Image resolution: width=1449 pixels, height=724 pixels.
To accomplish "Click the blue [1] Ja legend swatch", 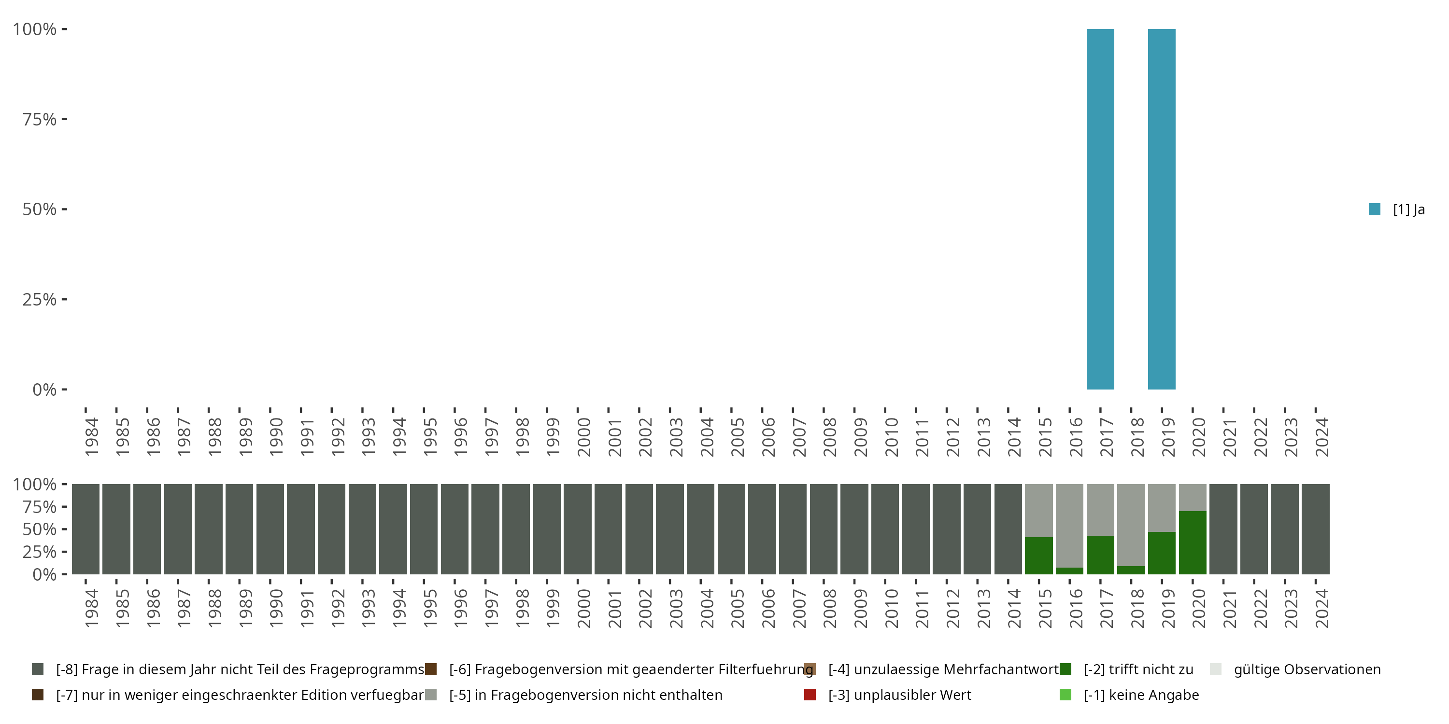I will [x=1374, y=209].
